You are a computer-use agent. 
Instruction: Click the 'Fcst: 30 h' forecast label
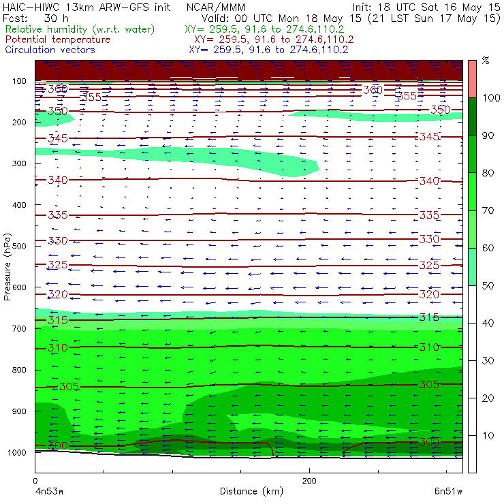35,18
